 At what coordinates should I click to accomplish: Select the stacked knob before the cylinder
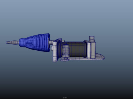pos(66,52)
